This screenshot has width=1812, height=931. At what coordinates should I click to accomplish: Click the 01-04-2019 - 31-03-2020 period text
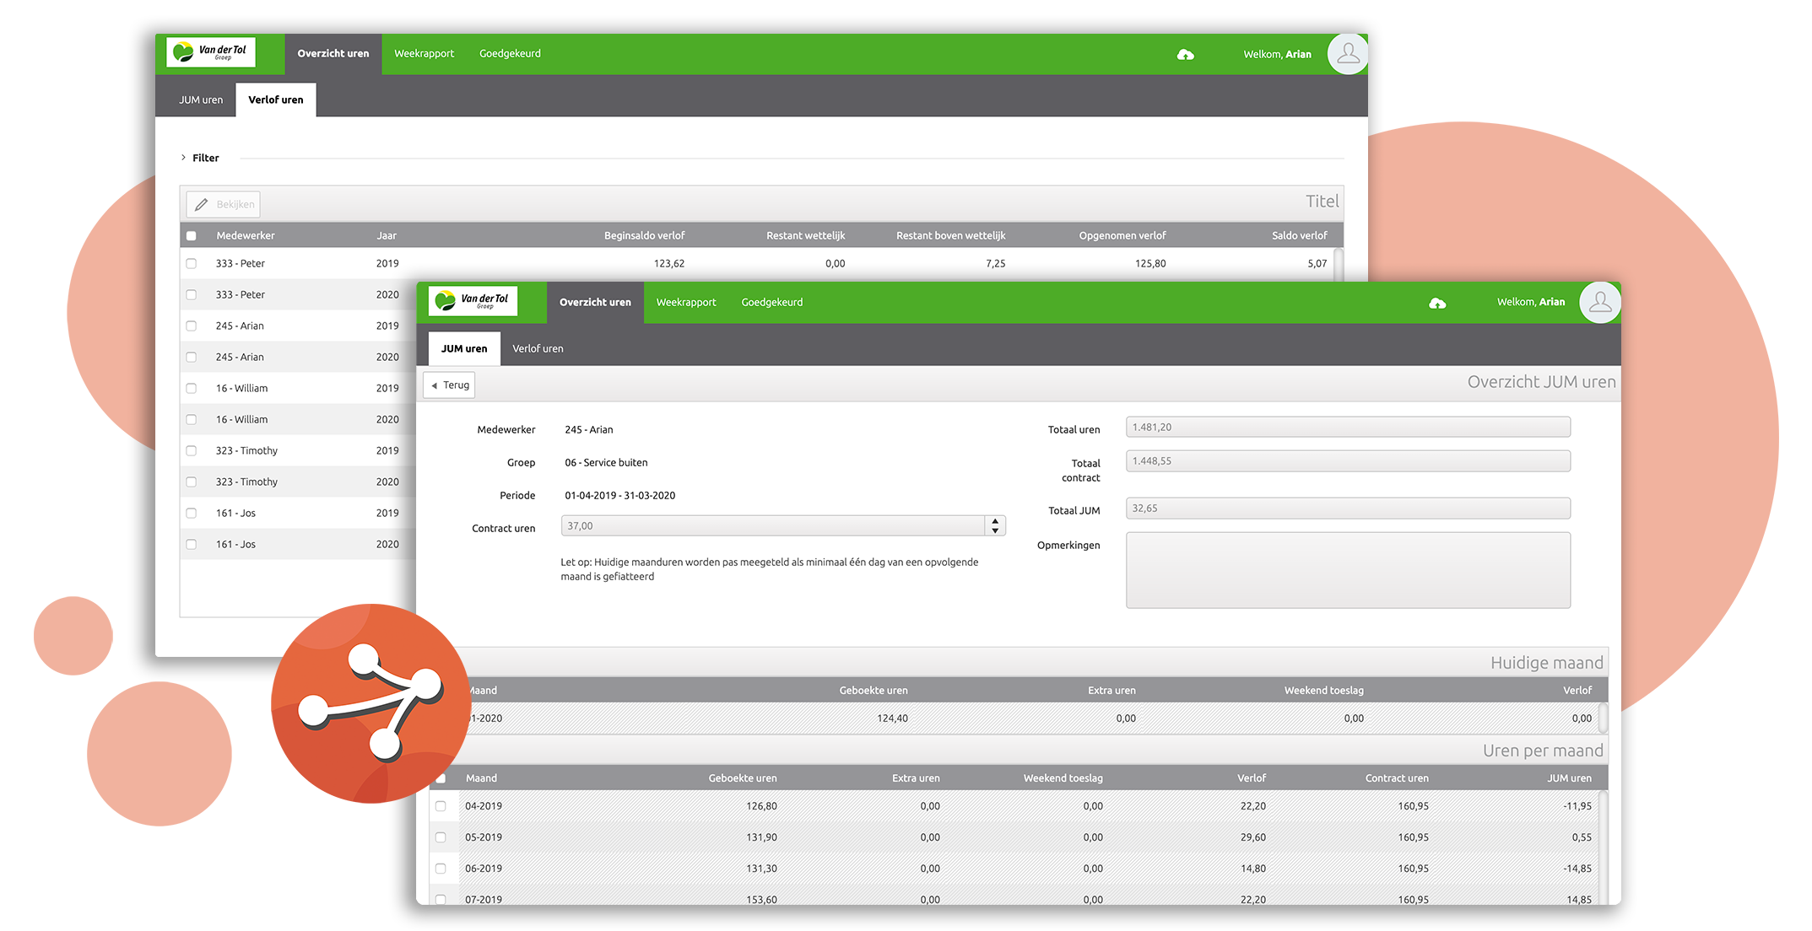click(x=619, y=496)
